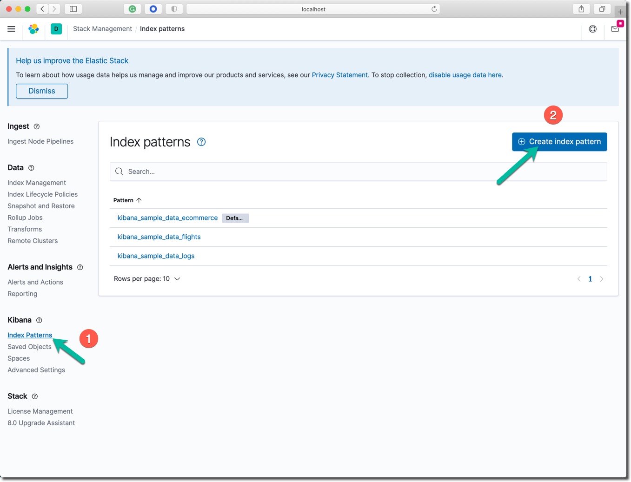
Task: Click the Grammarly extension icon
Action: pos(133,9)
